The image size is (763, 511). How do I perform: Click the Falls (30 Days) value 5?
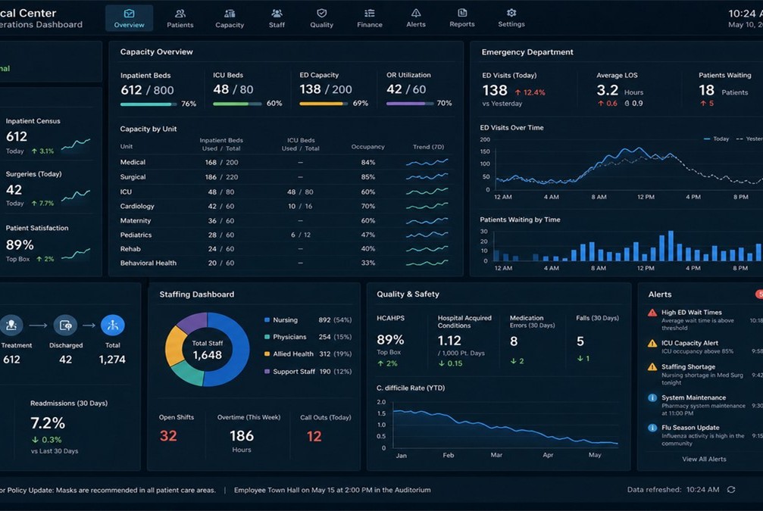click(x=580, y=341)
